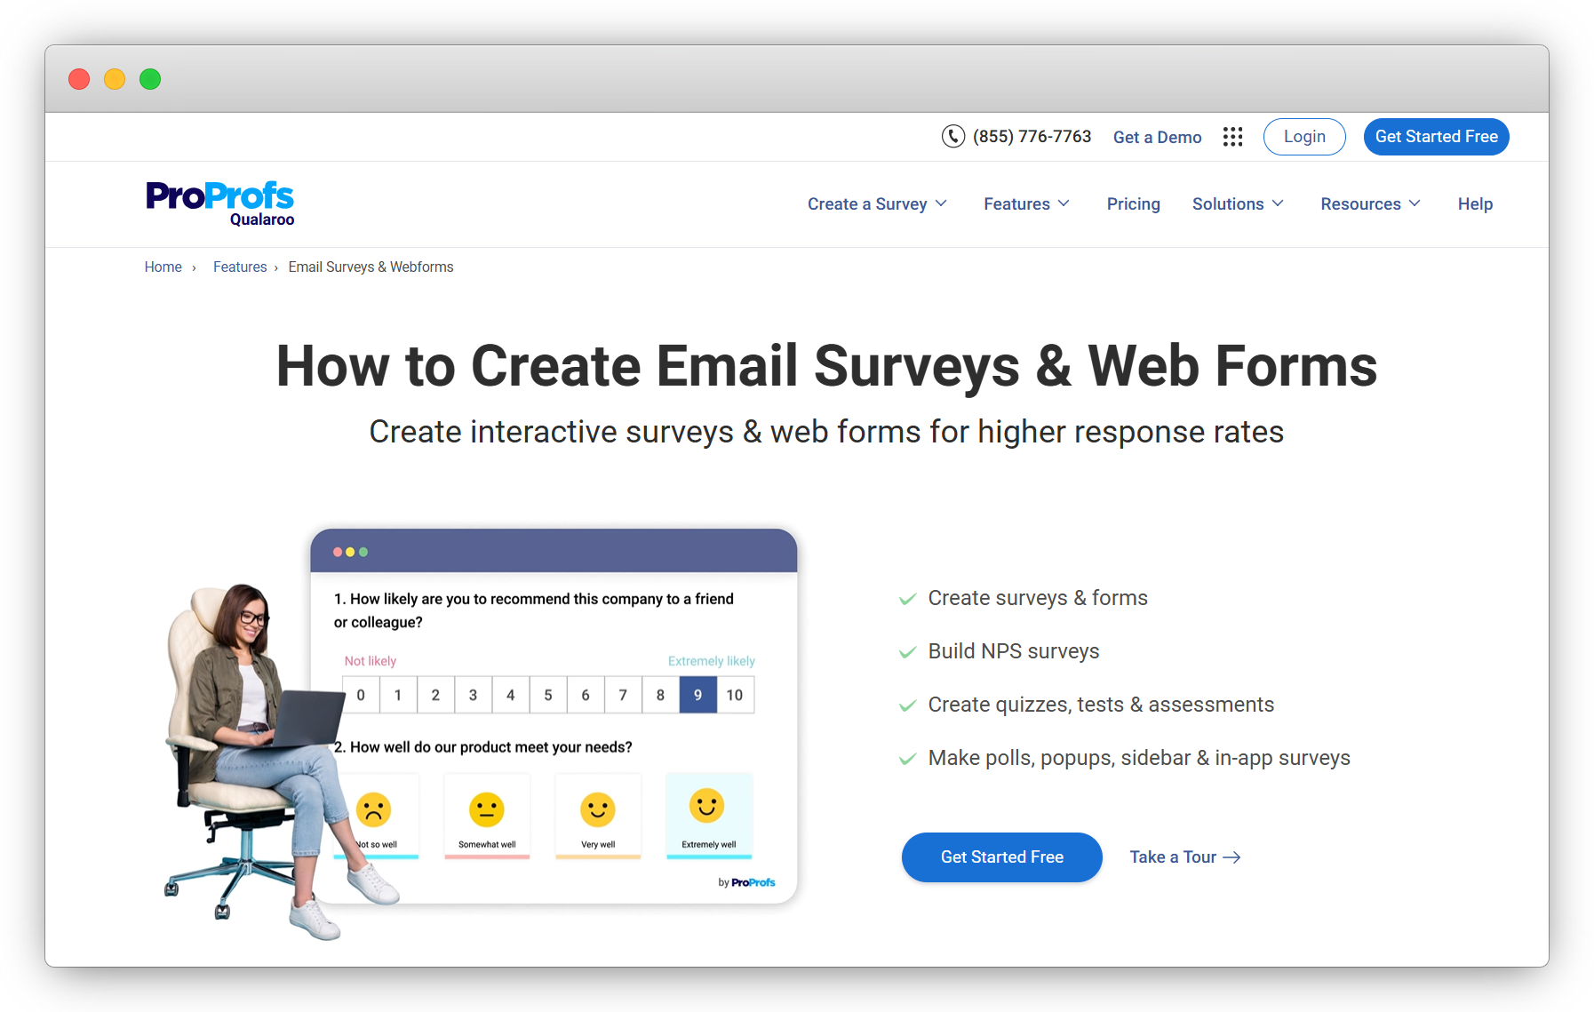The image size is (1594, 1012).
Task: Call the (855) 776-7763 number link
Action: [1032, 137]
